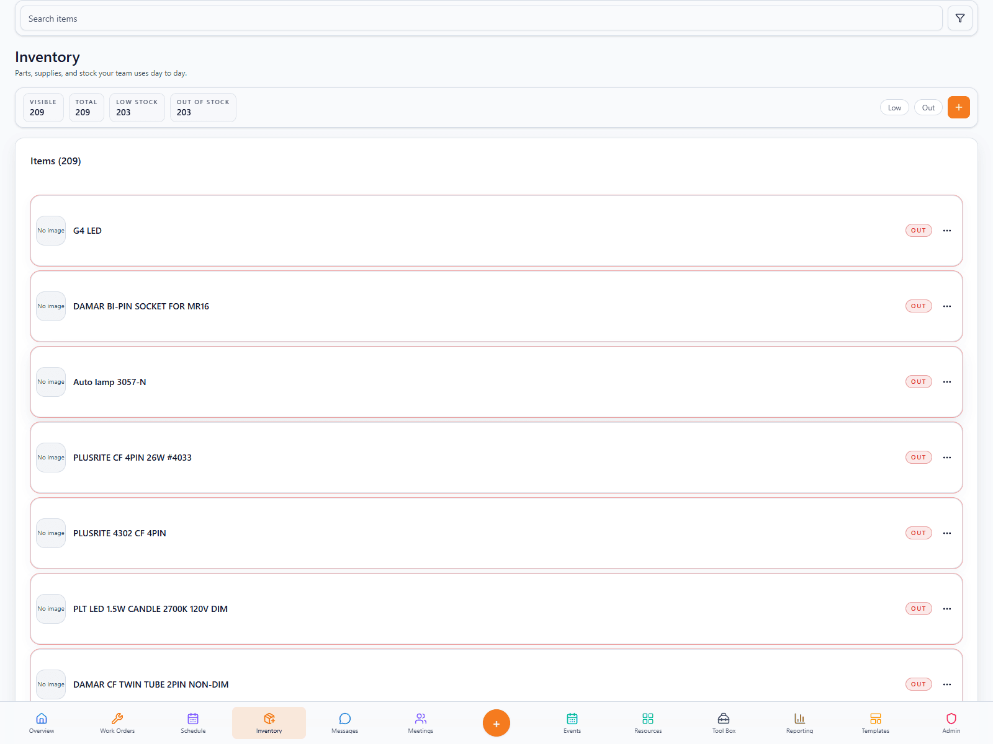
Task: Toggle the Low stock filter pill
Action: coord(894,107)
